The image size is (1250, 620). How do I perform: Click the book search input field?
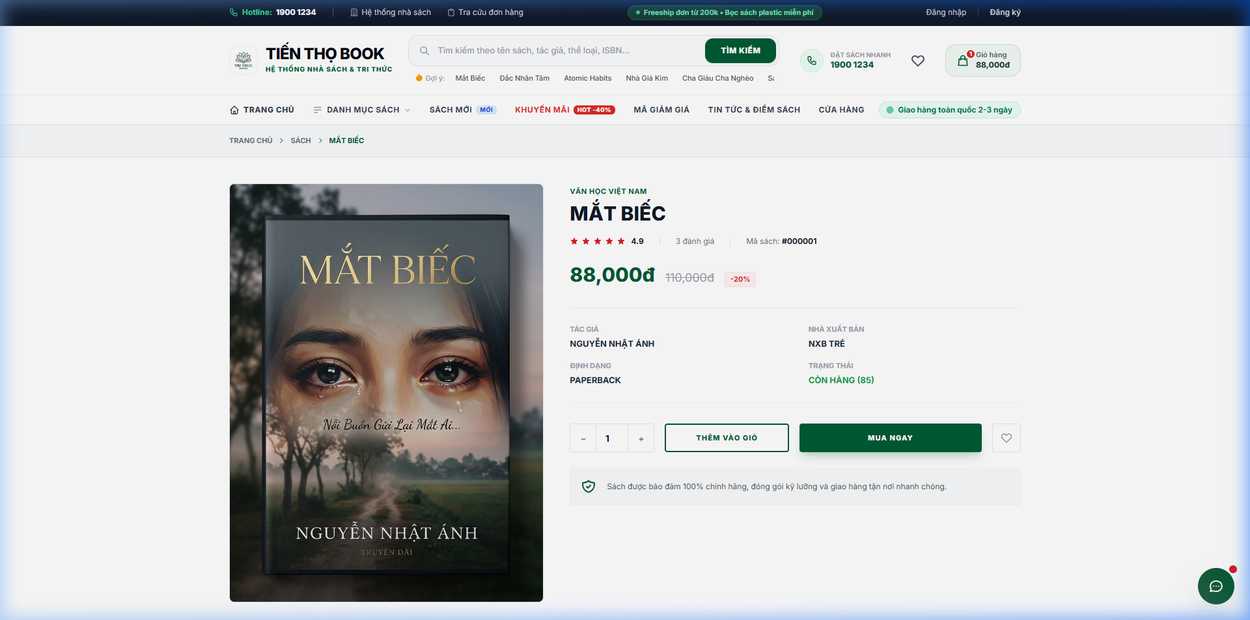pos(566,51)
